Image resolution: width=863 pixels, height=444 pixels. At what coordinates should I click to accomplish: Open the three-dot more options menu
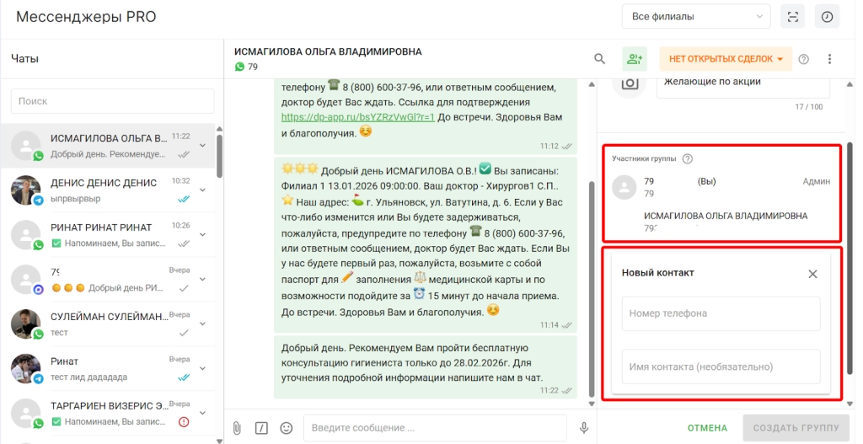(x=829, y=59)
